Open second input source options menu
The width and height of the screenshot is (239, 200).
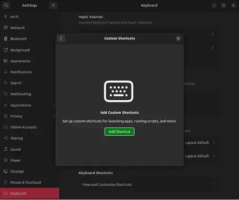213,48
